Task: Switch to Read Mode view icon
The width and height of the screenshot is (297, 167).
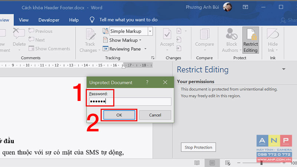Action: [197, 163]
